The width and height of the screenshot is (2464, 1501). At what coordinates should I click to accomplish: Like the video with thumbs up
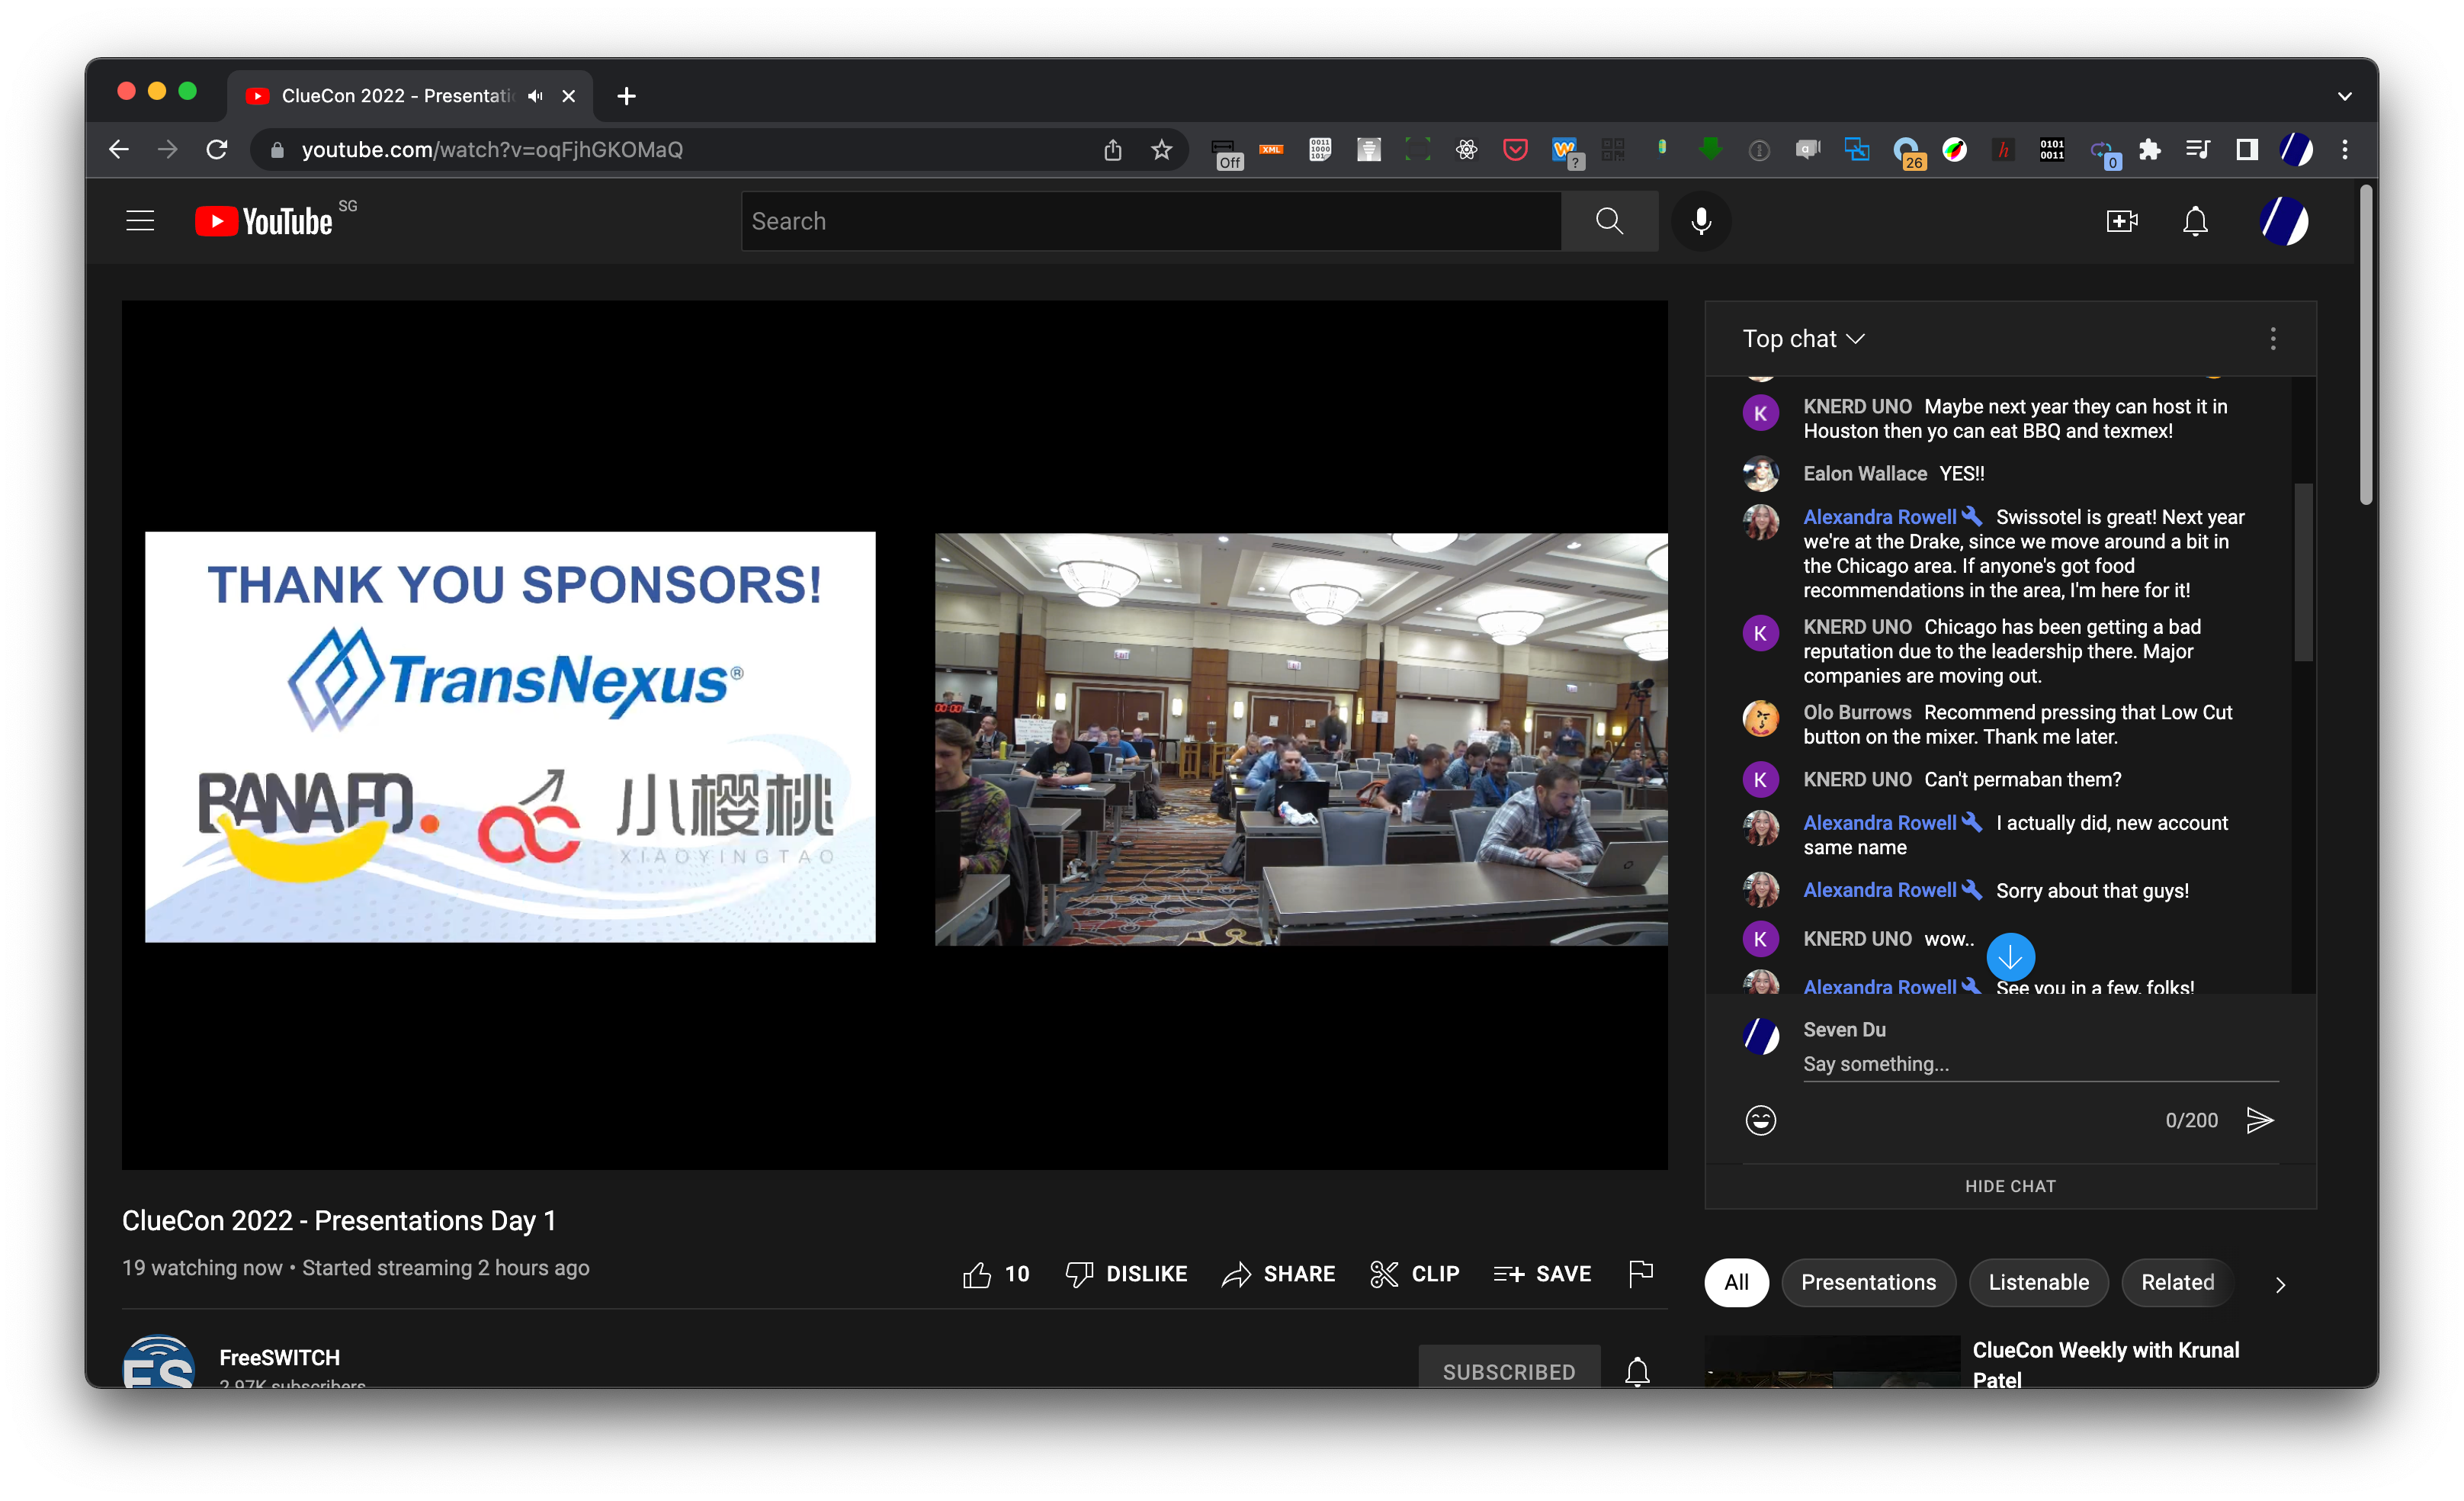(995, 1273)
